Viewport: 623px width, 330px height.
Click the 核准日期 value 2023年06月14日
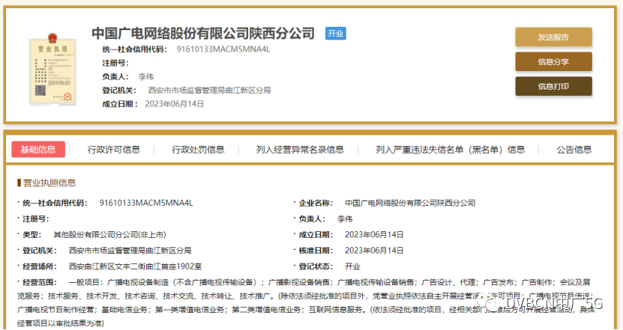pyautogui.click(x=374, y=251)
